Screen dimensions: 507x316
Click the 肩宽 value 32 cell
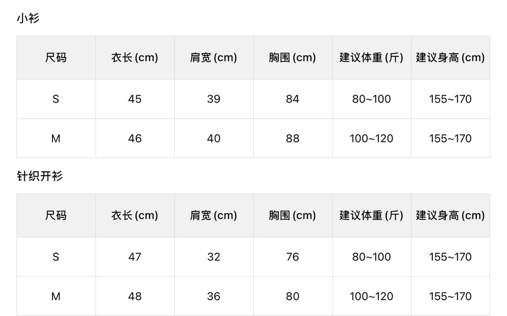pos(213,257)
